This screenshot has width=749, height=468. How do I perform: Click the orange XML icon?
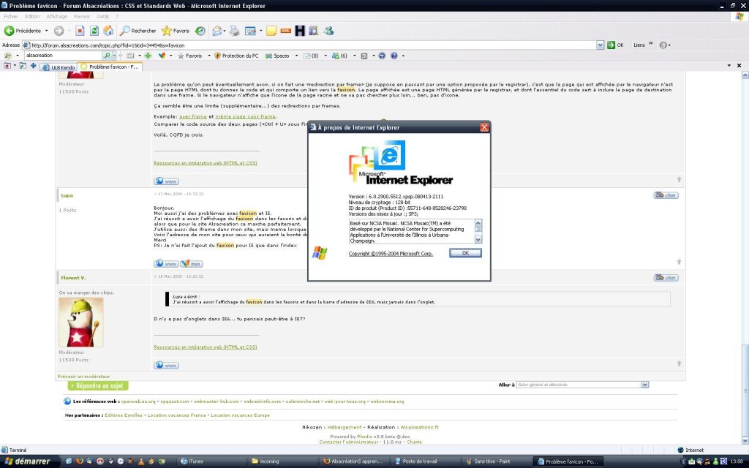(286, 31)
